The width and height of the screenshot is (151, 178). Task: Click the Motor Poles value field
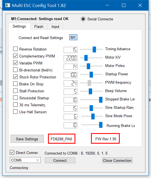click(71, 66)
